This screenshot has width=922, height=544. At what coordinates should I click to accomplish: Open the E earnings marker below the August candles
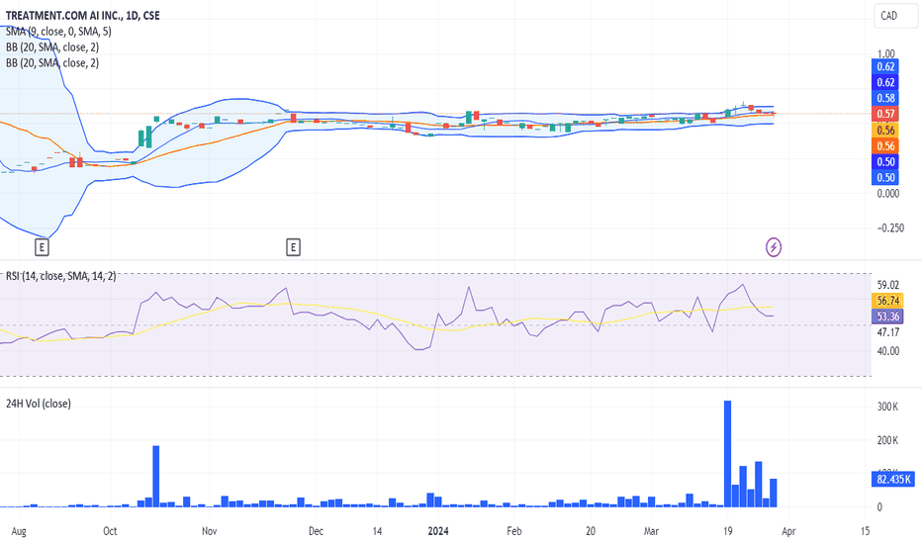[42, 247]
